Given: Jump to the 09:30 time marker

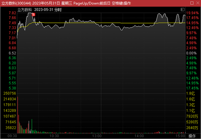Looking at the screenshot, I should tap(12, 136).
